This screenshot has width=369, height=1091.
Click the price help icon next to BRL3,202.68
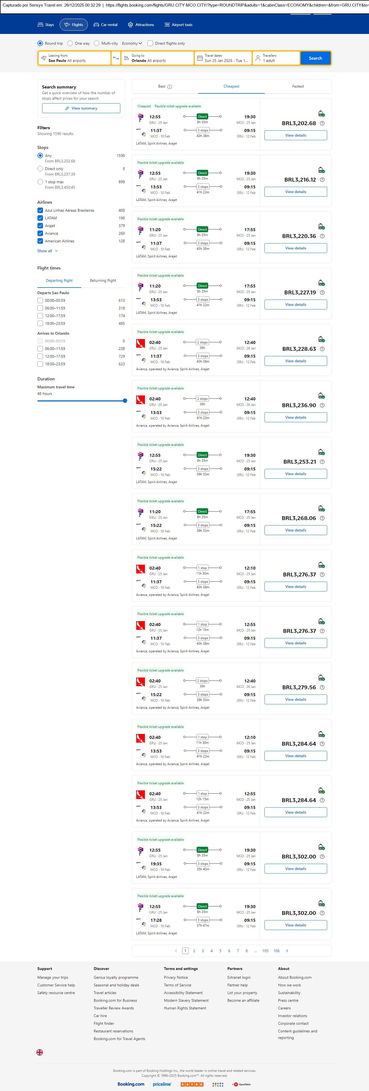[x=322, y=123]
